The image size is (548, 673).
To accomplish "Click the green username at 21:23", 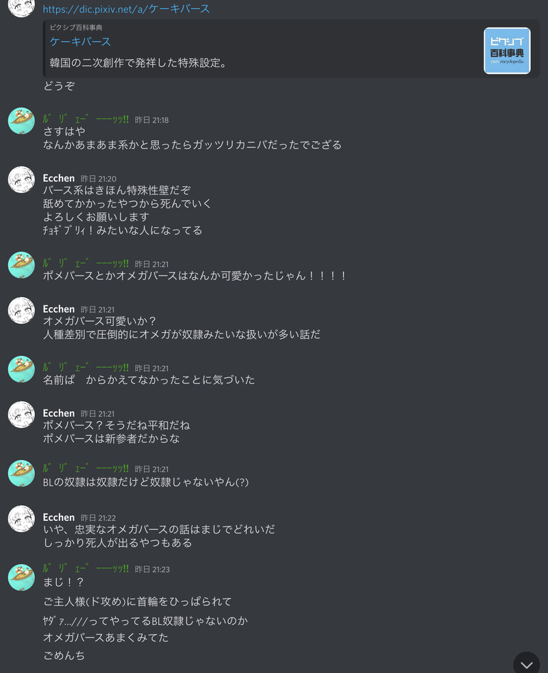I will 86,568.
